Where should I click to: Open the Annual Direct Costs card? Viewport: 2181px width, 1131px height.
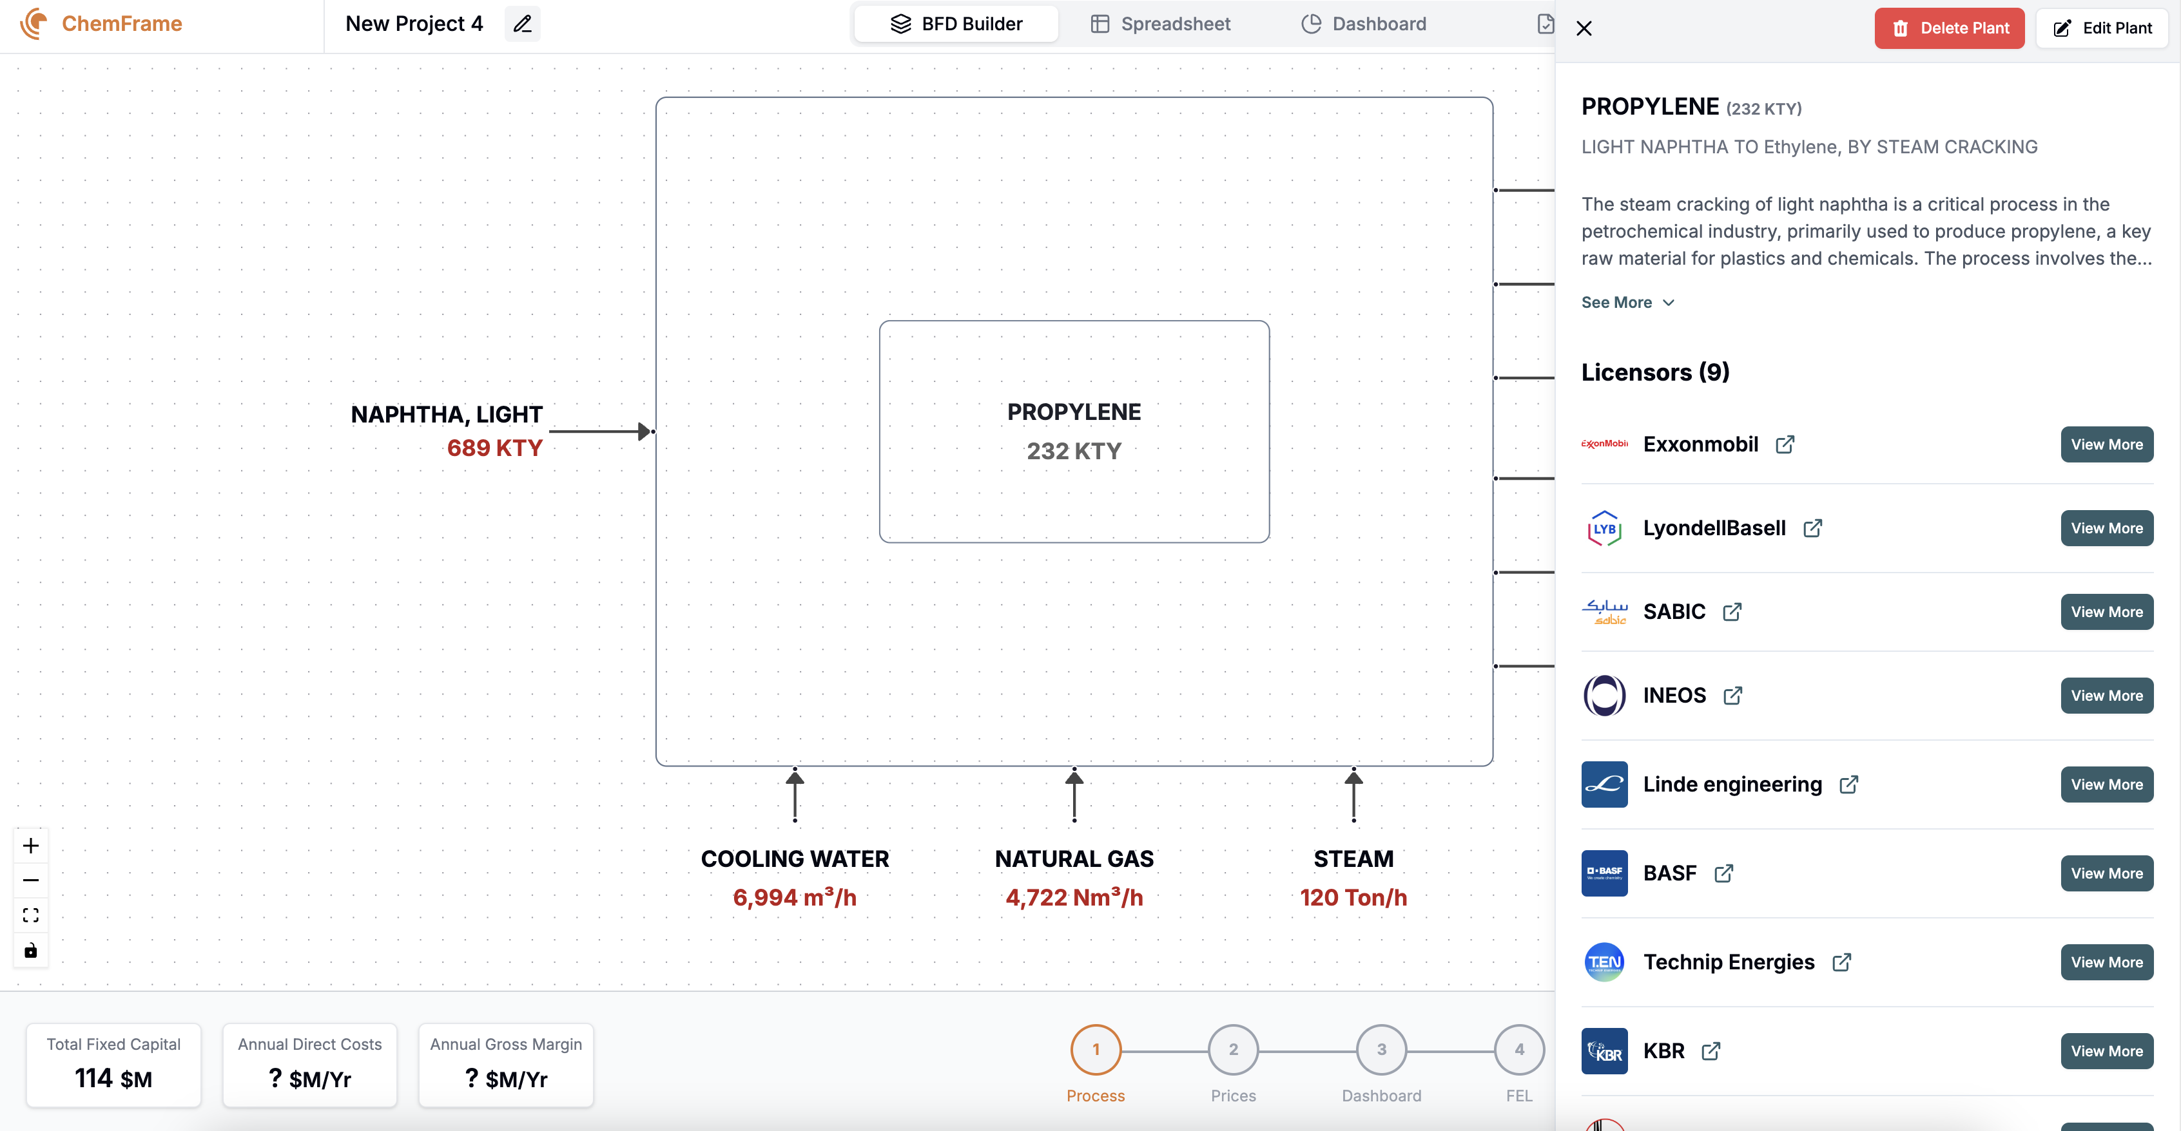tap(310, 1065)
